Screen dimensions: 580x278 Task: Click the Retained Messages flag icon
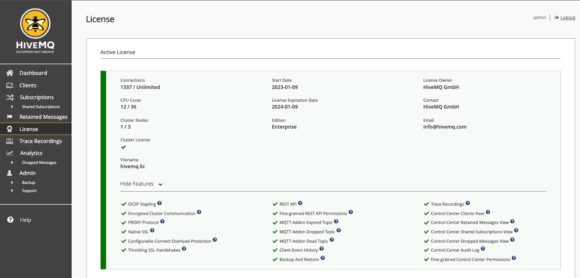[10, 117]
